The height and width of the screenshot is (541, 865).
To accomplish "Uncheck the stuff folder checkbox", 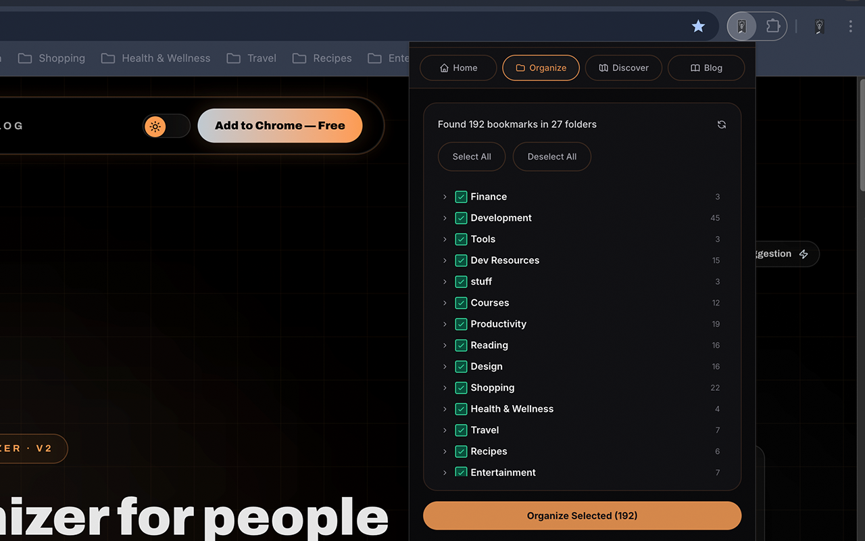I will pyautogui.click(x=461, y=281).
